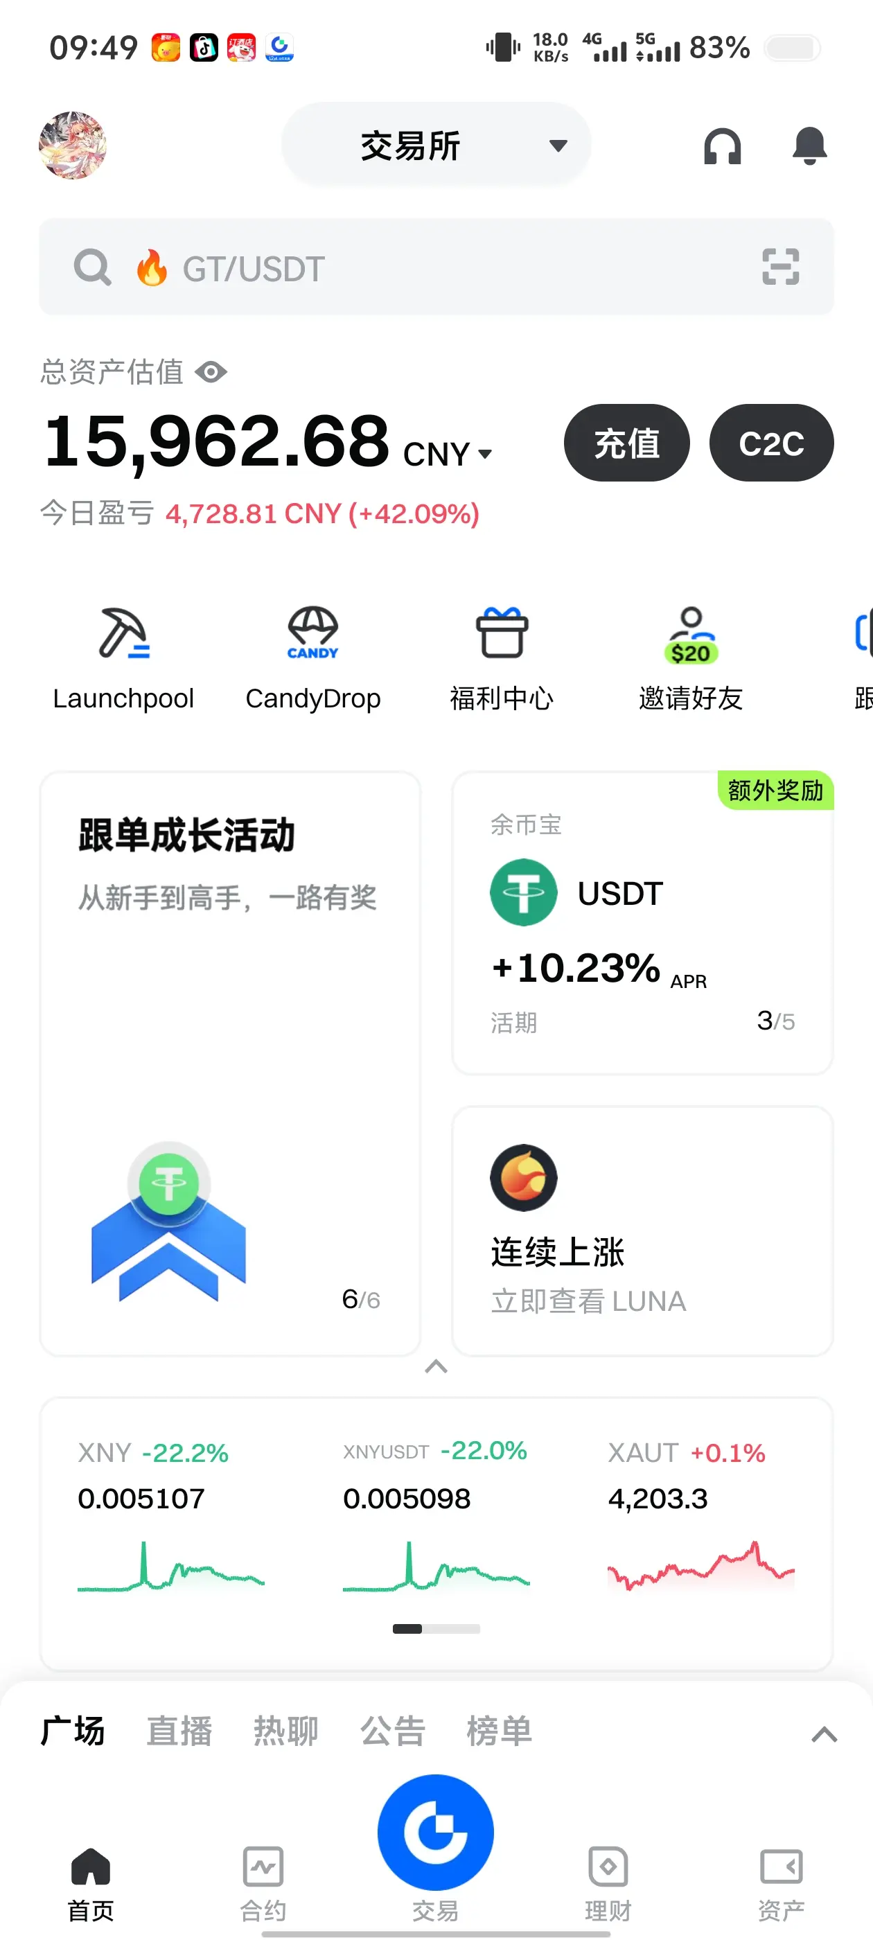Open 立即查看 LUNA link
873x1940 pixels.
(588, 1301)
